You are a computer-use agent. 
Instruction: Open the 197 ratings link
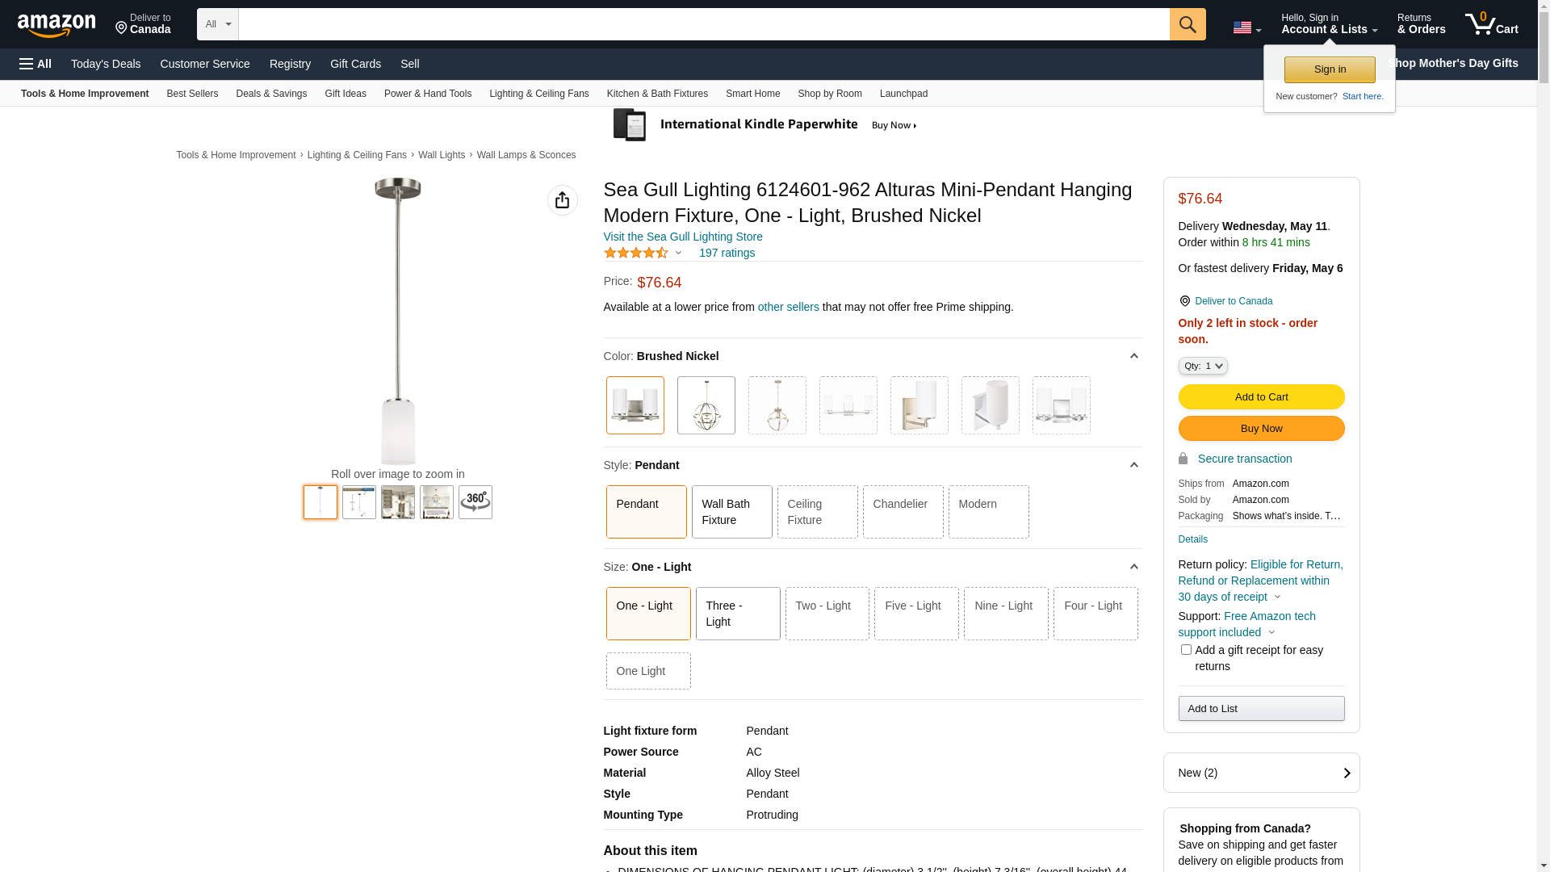[727, 253]
